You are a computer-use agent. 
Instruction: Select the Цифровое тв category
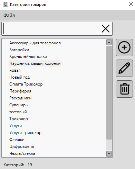[22, 146]
